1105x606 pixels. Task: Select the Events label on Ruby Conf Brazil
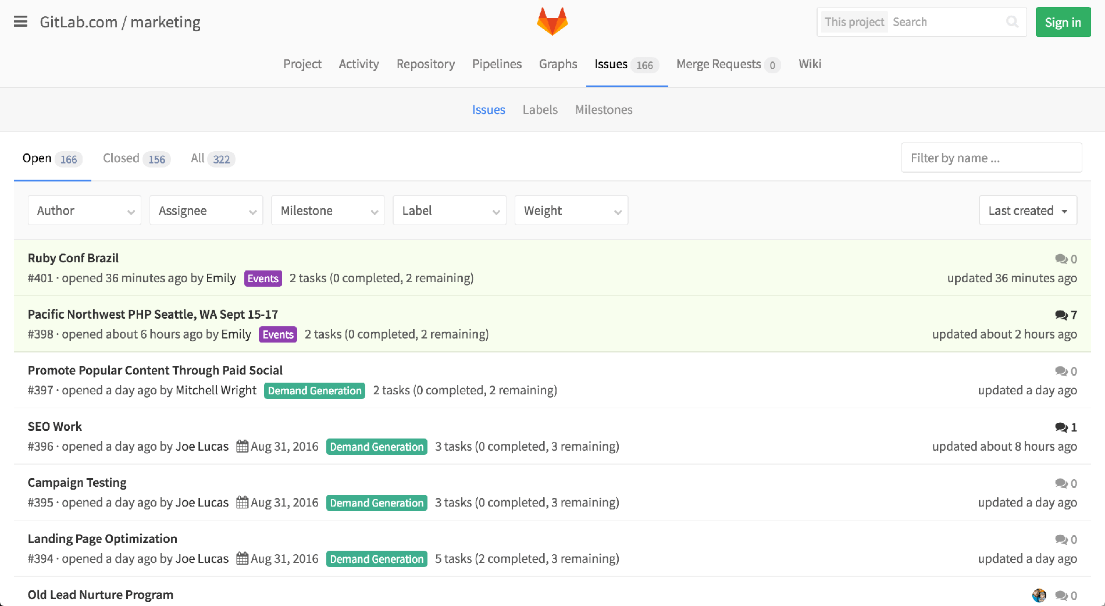click(263, 278)
